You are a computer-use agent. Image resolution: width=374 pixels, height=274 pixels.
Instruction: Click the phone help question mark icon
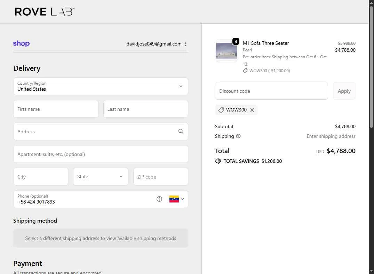[159, 199]
